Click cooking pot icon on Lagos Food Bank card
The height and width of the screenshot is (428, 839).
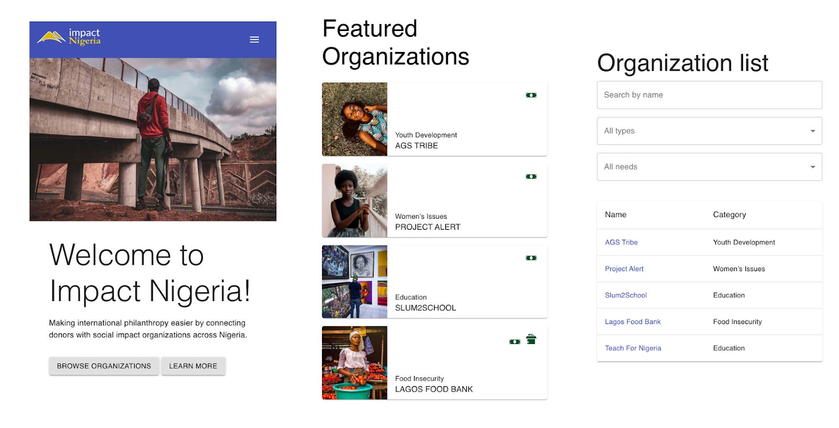pyautogui.click(x=531, y=339)
